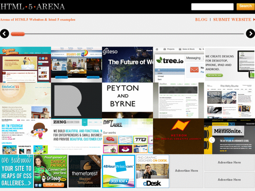Click the 'we submit your site' ad banner
This screenshot has width=255, height=191.
[x=16, y=171]
